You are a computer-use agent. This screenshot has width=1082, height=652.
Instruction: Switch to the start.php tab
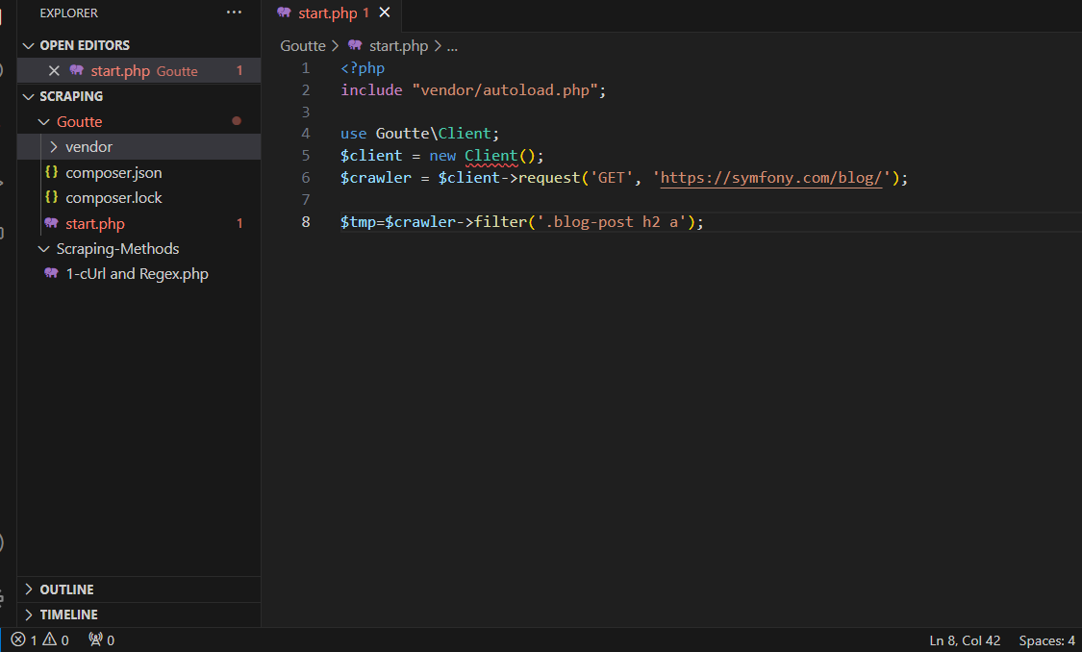tap(326, 13)
